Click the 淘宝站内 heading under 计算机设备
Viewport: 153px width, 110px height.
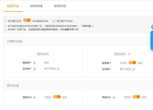pyautogui.click(x=43, y=54)
